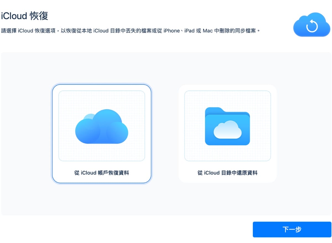Select the iCloud folder icon
The image size is (332, 243).
[227, 126]
